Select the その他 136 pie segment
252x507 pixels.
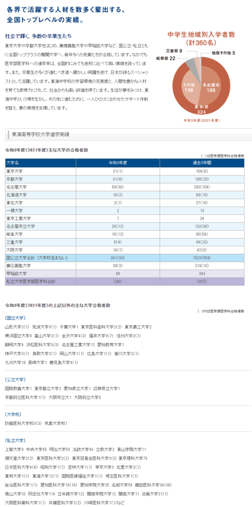[190, 87]
